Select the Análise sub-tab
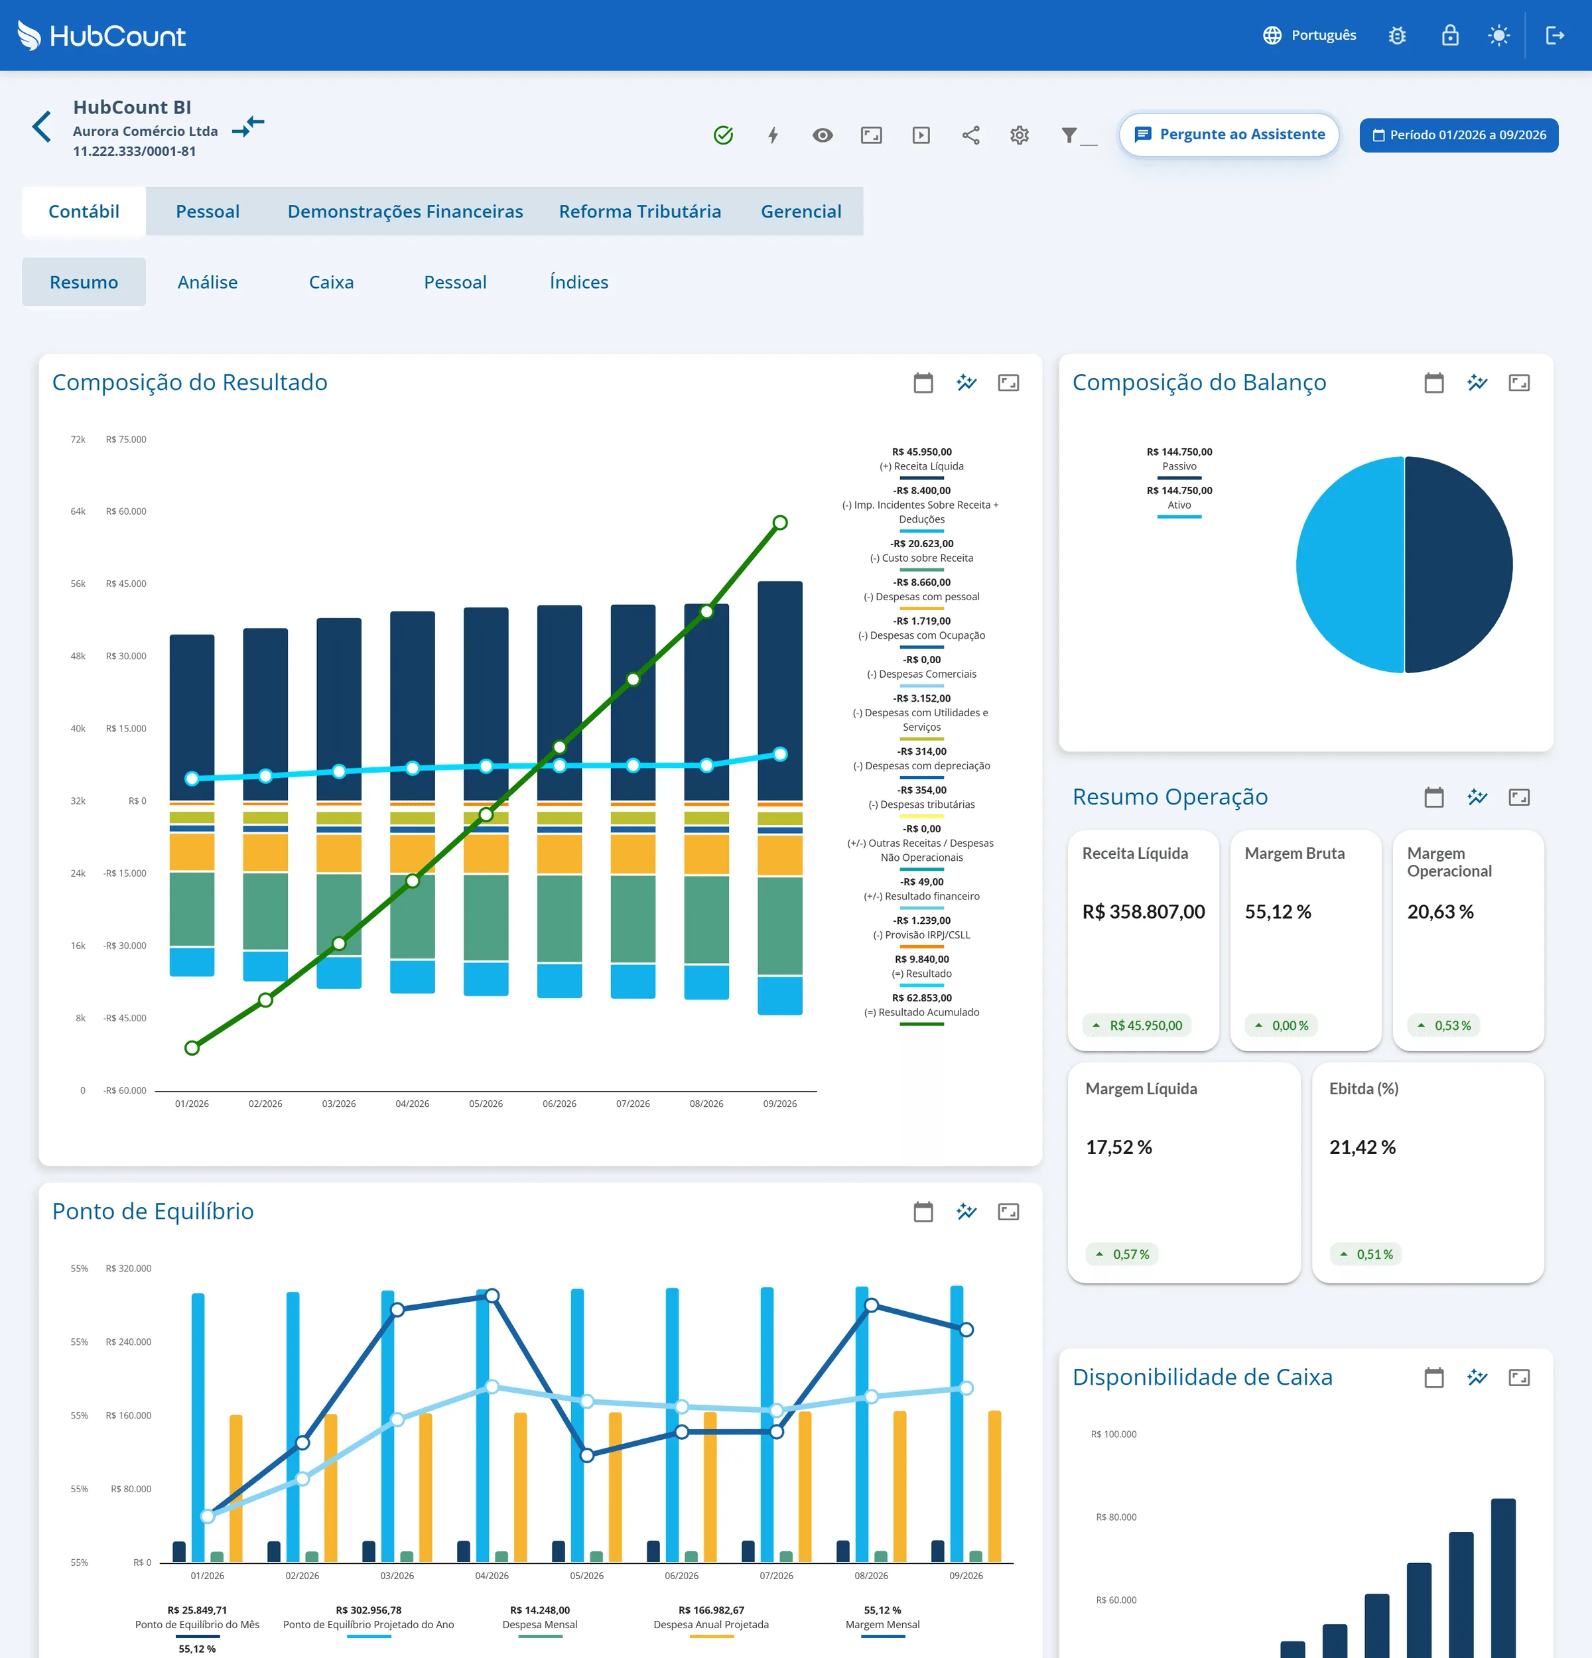 207,282
